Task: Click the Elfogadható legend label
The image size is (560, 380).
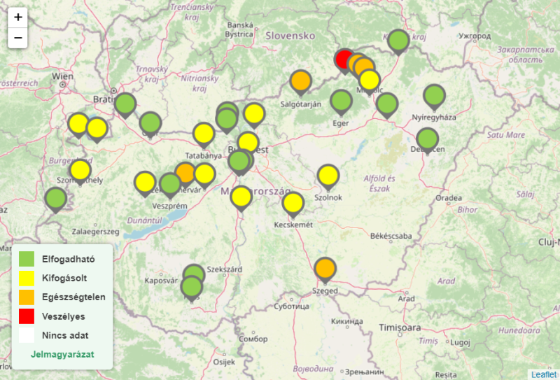Action: tap(68, 259)
